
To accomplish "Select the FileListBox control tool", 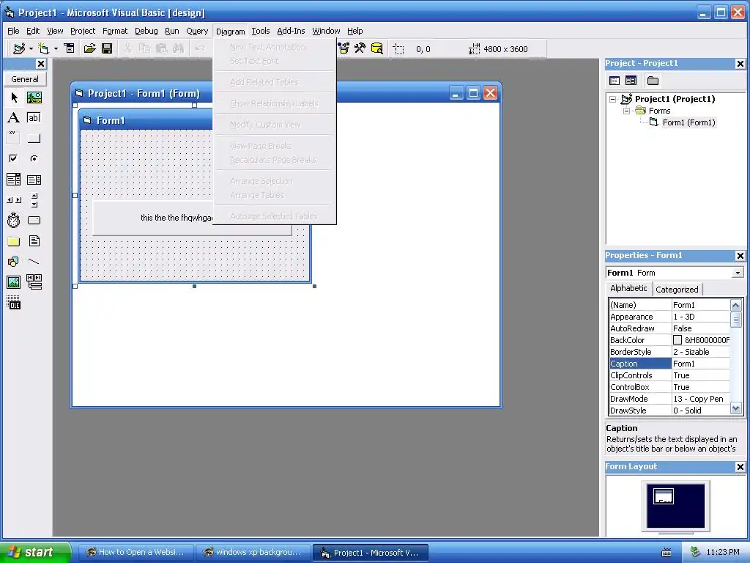I will coord(34,240).
